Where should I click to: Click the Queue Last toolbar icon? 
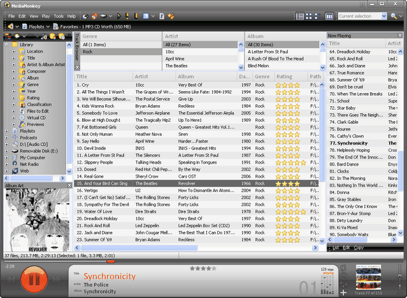[136, 17]
